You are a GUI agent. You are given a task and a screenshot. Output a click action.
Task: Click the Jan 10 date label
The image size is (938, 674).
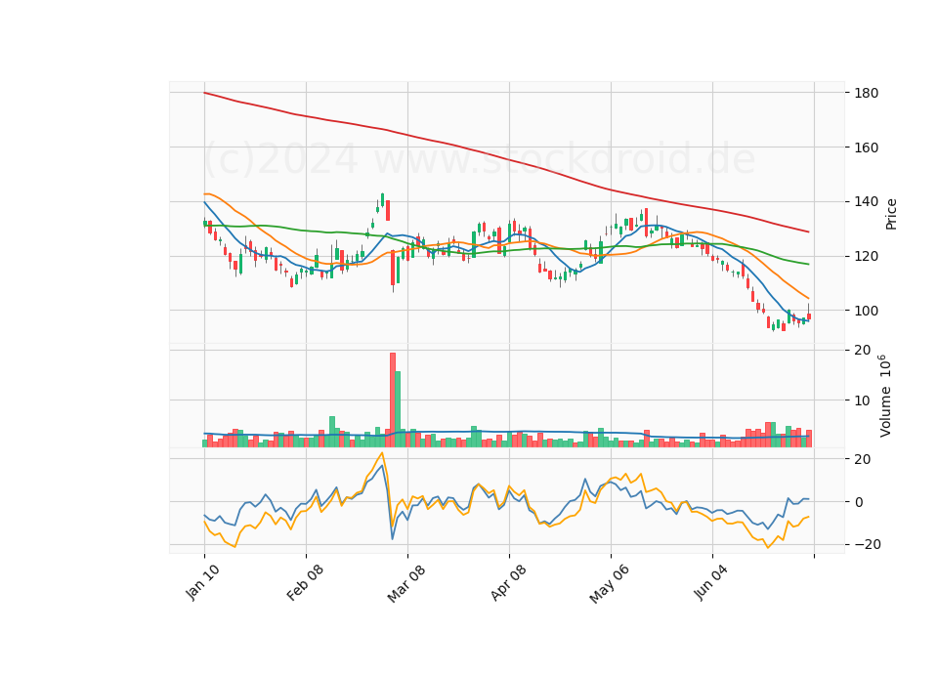click(x=202, y=582)
